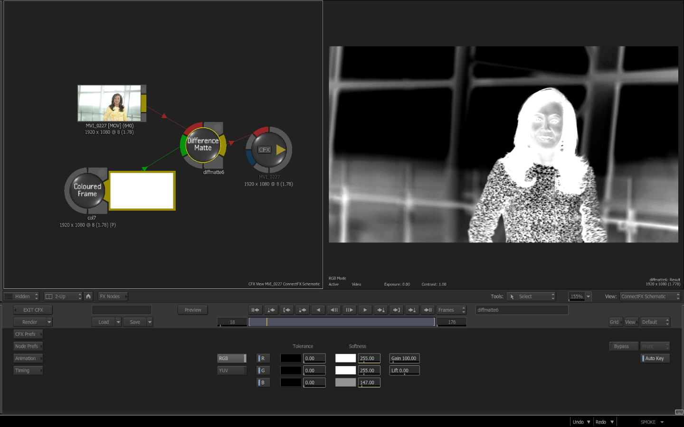Open the Node Prefs menu
The image size is (684, 427).
(28, 346)
